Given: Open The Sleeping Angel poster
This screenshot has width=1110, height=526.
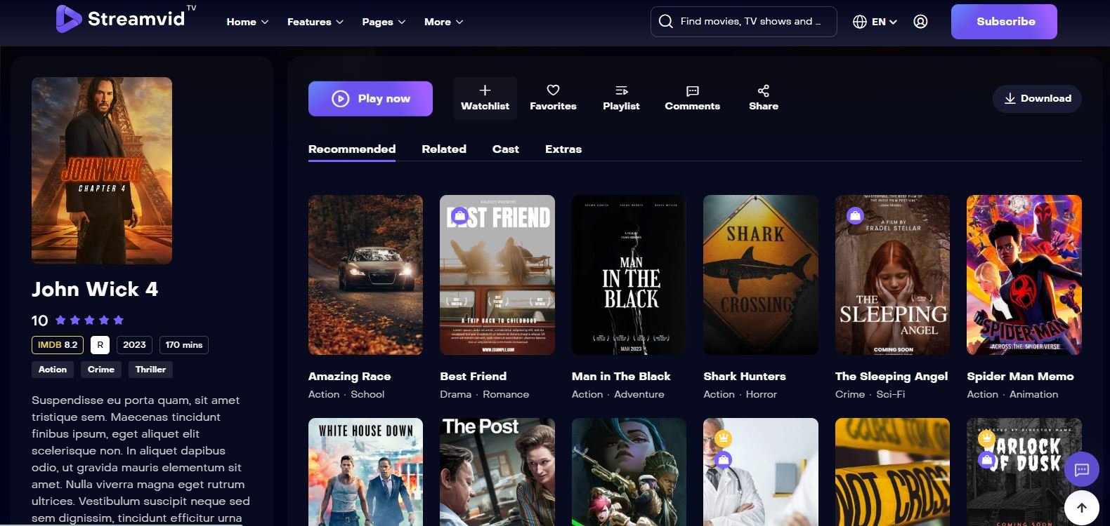Looking at the screenshot, I should click(892, 275).
